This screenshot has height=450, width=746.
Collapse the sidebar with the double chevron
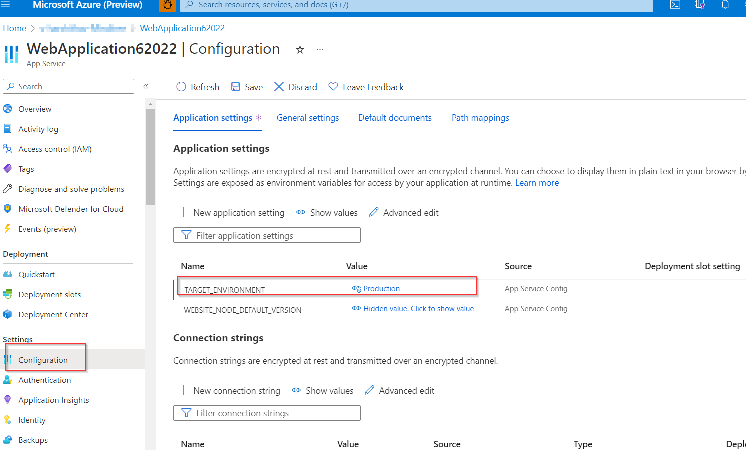[x=146, y=86]
